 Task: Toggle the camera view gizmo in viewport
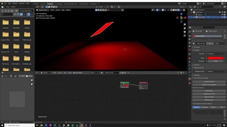pyautogui.click(x=184, y=32)
